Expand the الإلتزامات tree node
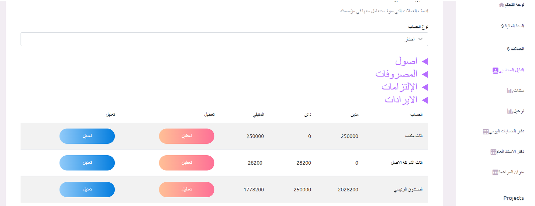This screenshot has width=535, height=206. point(425,87)
